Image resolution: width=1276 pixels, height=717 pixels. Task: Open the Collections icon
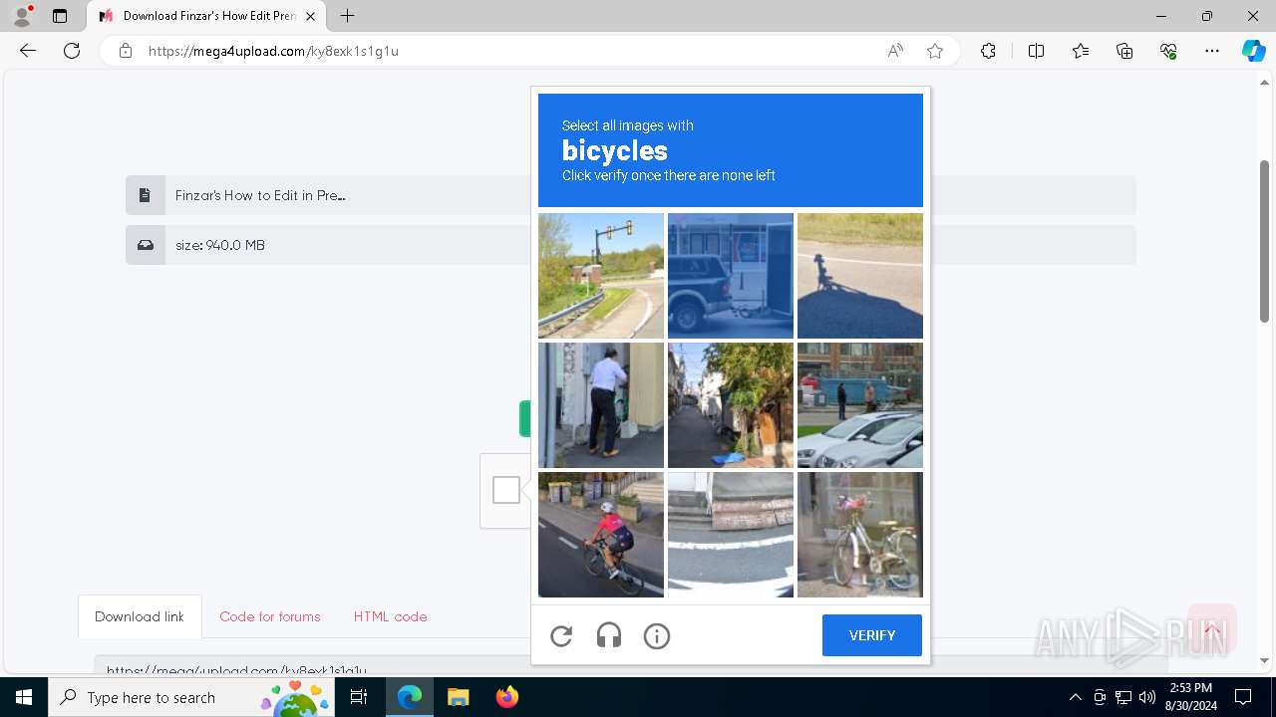point(1124,51)
